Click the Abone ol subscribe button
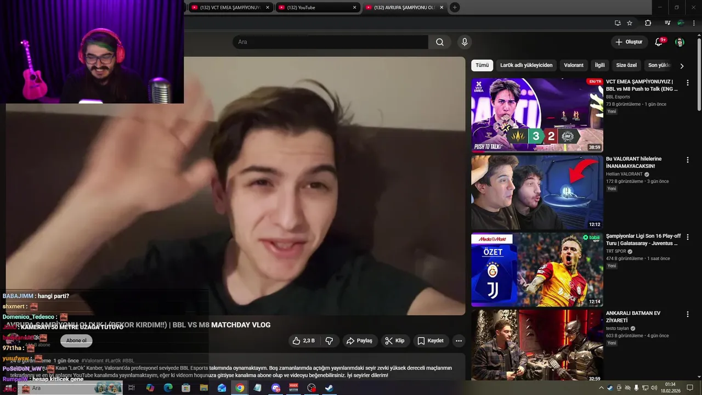The width and height of the screenshot is (702, 395). pyautogui.click(x=76, y=341)
